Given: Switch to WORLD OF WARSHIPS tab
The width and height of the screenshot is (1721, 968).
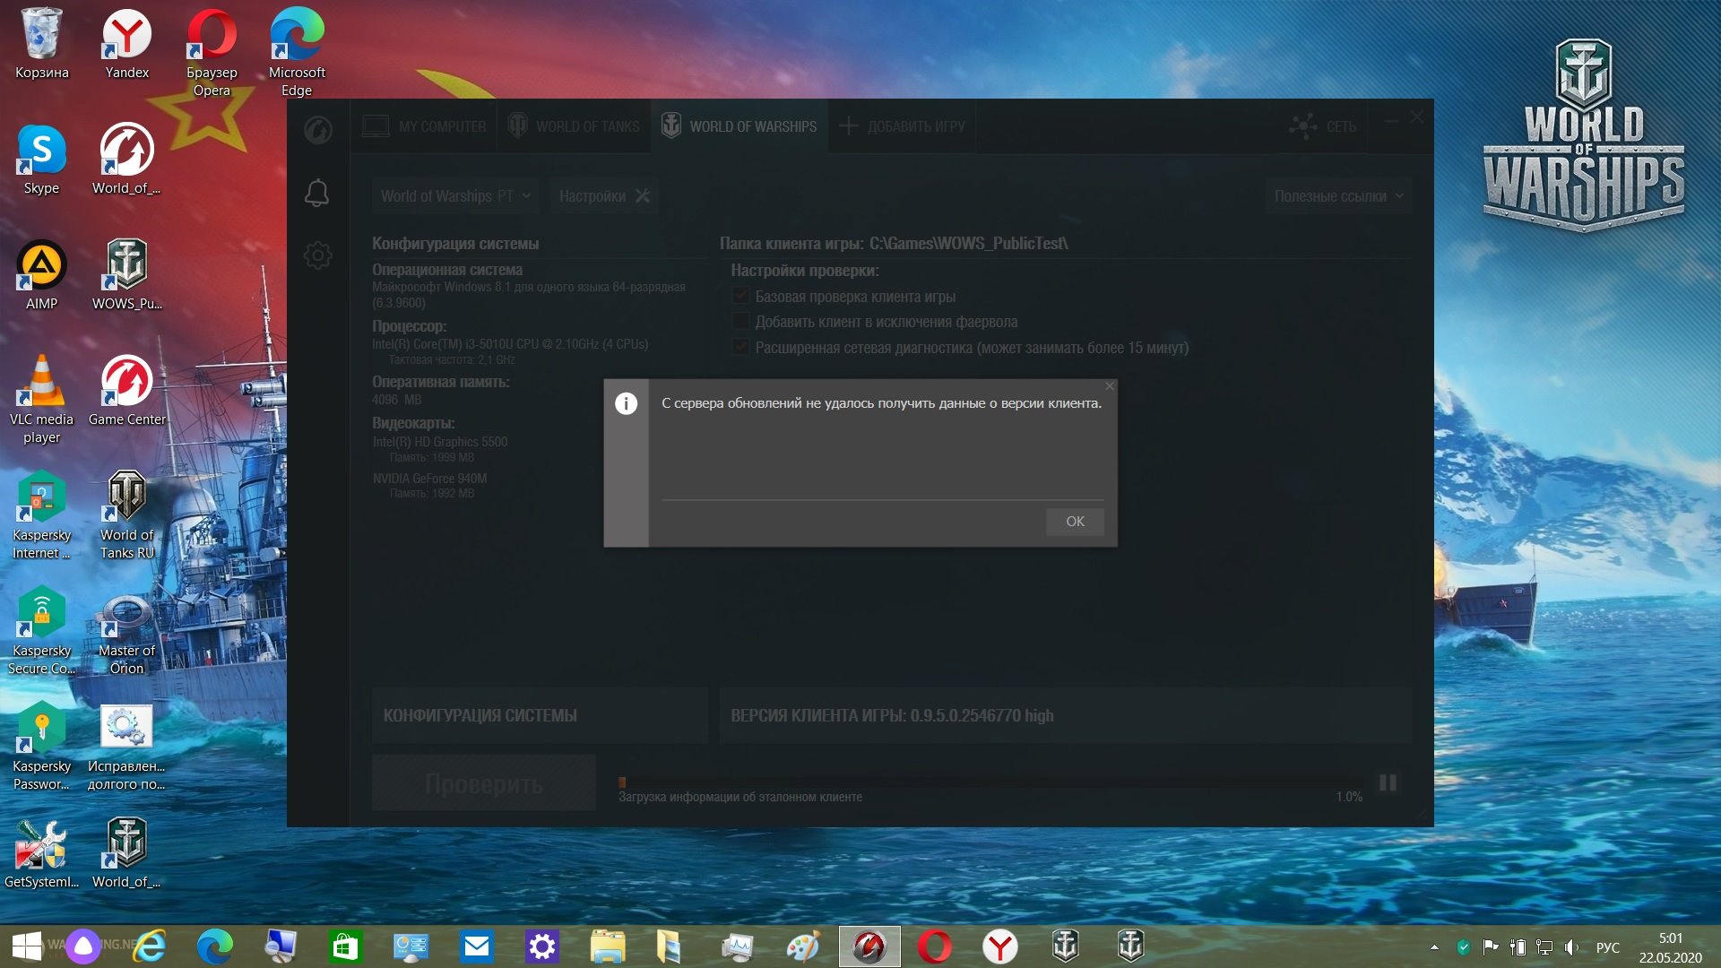Looking at the screenshot, I should pyautogui.click(x=739, y=126).
